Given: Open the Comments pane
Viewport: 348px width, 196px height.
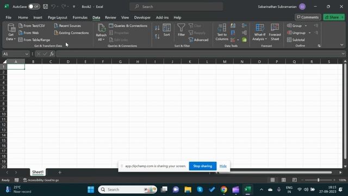Looking at the screenshot, I should (308, 17).
